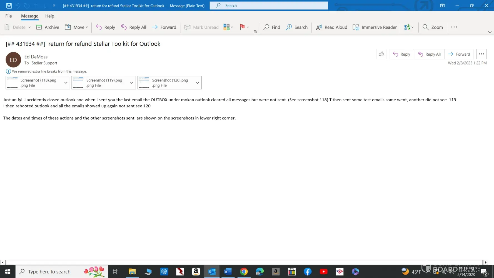Expand dropdown for Screenshot (118).png attachment

click(x=66, y=83)
